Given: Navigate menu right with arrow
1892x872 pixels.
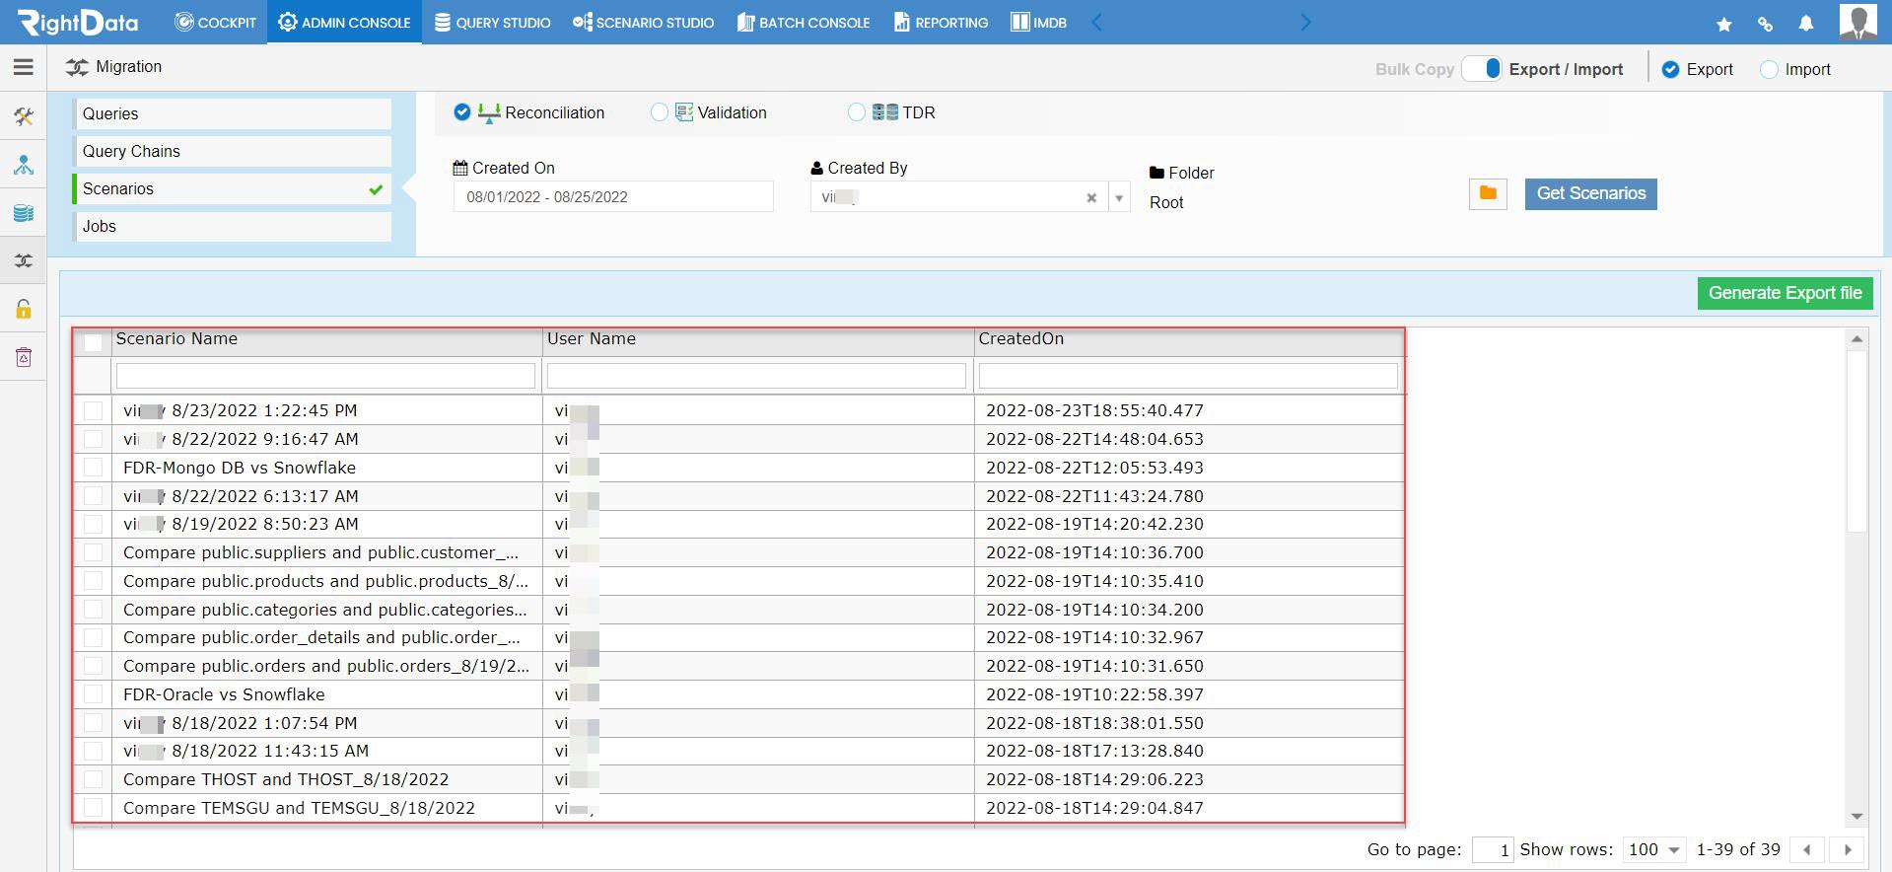Looking at the screenshot, I should pyautogui.click(x=1306, y=22).
